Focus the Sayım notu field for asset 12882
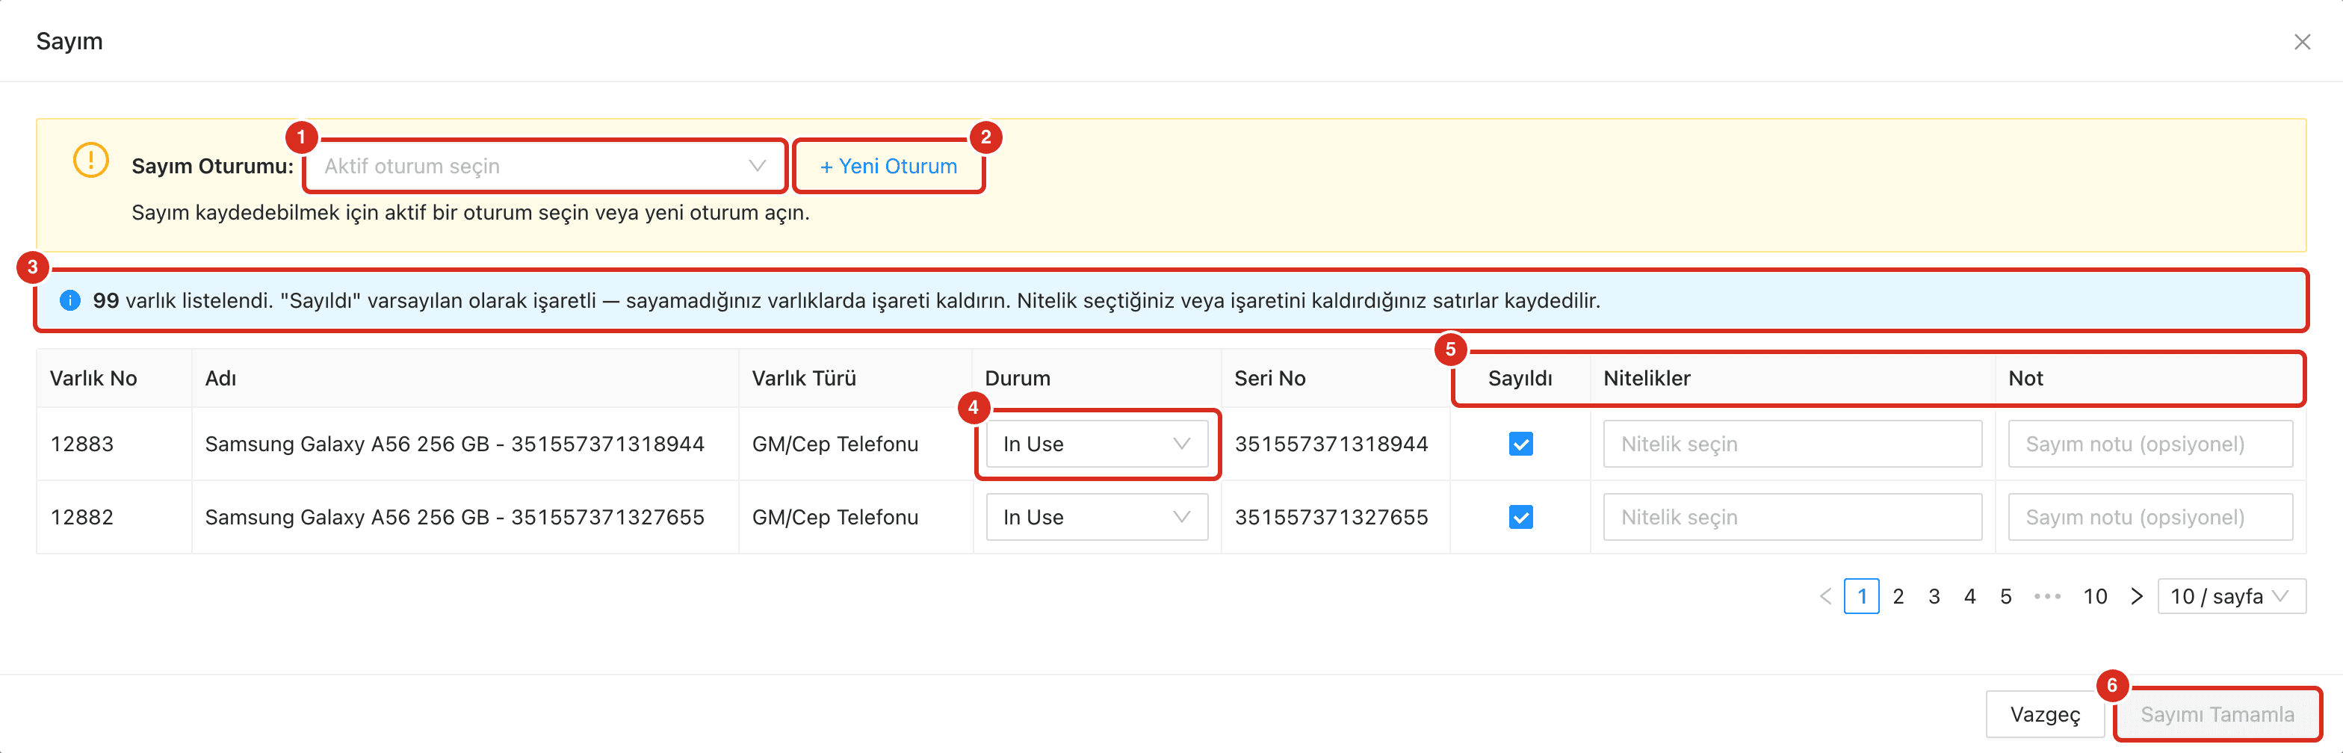 (x=2150, y=516)
